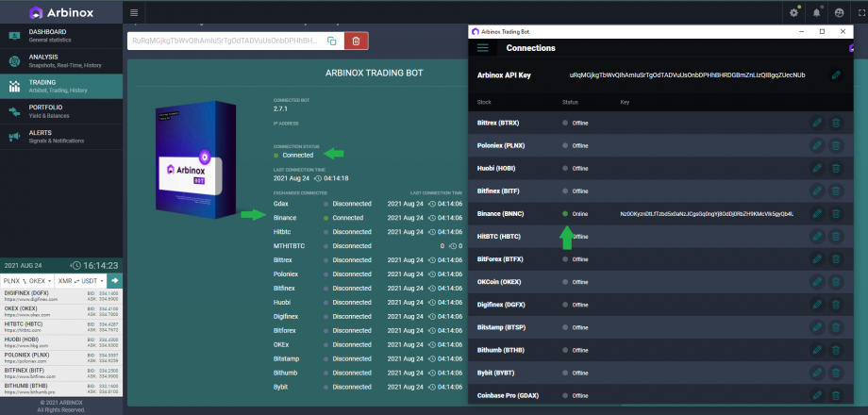Viewport: 868px width, 415px height.
Task: Edit the OKCoin (OKEX) connection
Action: click(817, 282)
